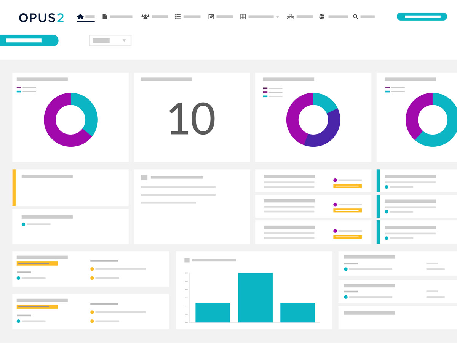This screenshot has width=457, height=343.
Task: Click the Search magnifier icon
Action: pos(355,16)
